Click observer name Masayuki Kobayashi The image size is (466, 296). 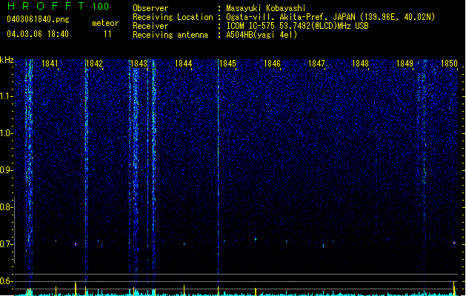[x=266, y=8]
